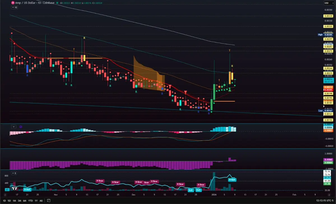Open the Amp / US Dollar symbol title

35,3
